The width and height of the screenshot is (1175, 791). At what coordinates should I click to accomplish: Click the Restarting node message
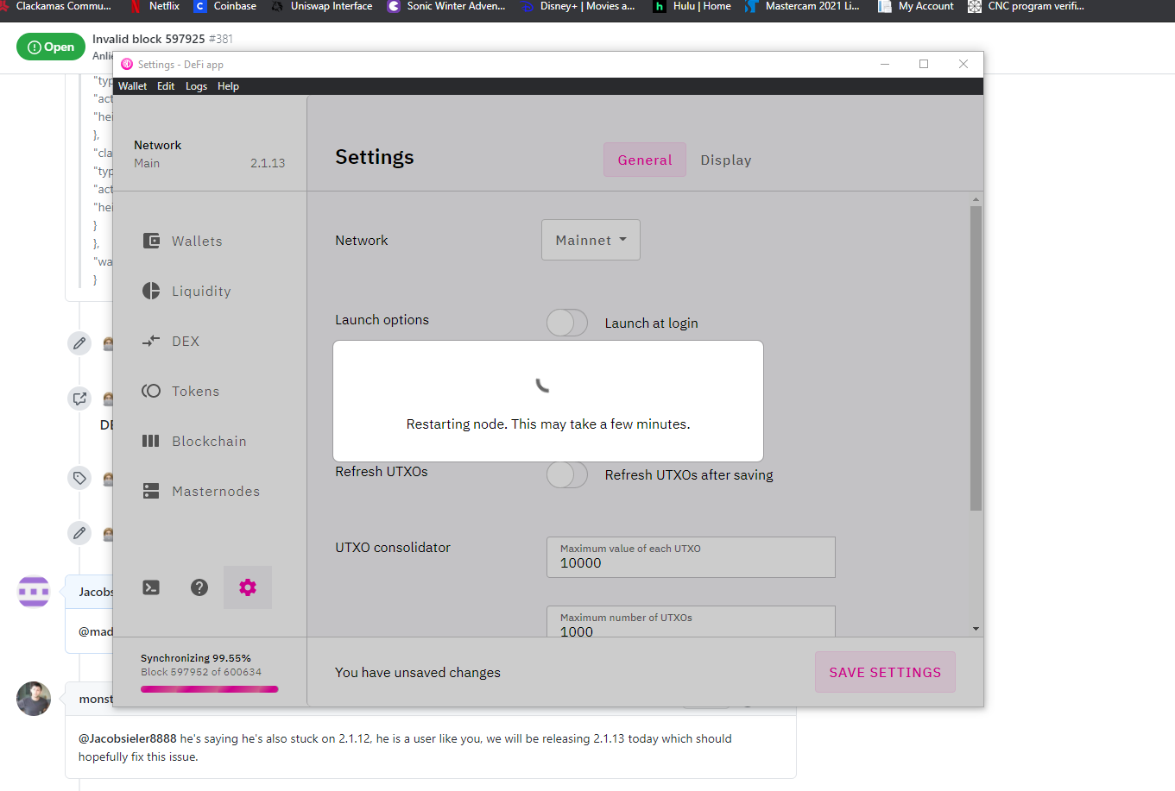pyautogui.click(x=548, y=424)
